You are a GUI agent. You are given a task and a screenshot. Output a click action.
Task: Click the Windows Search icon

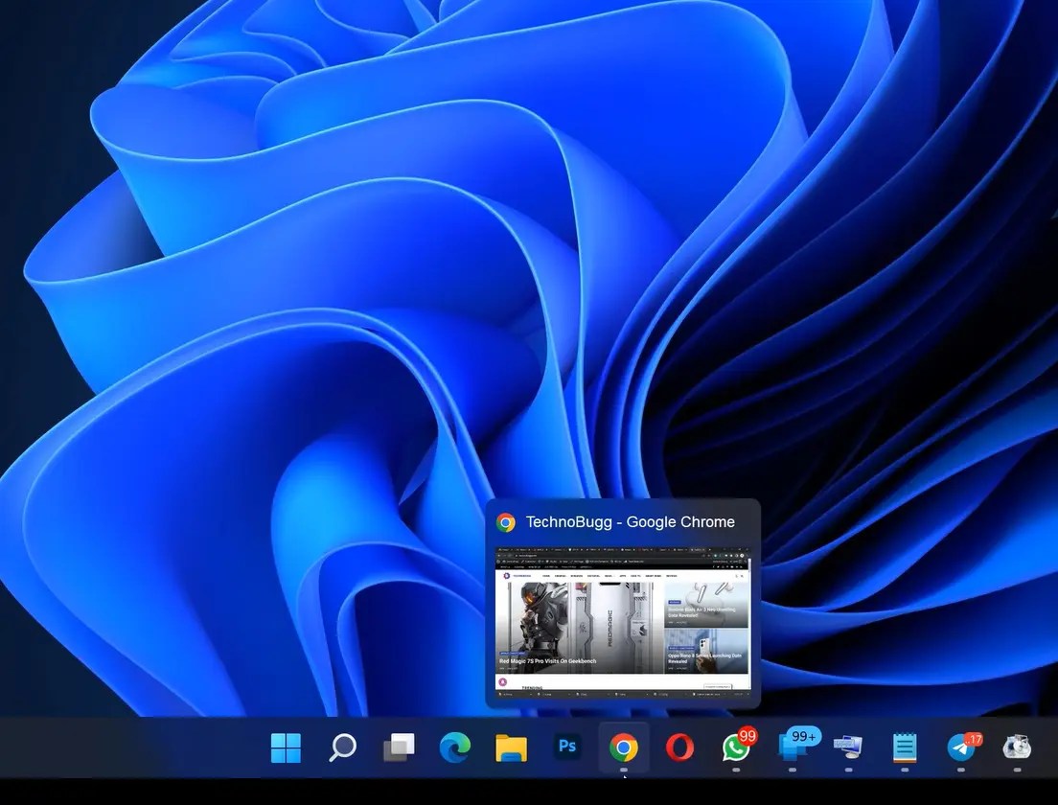[x=342, y=747]
